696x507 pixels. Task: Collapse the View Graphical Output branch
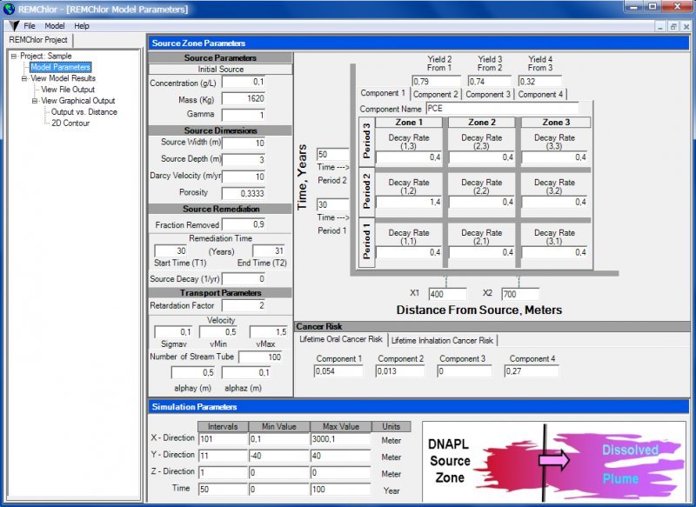pyautogui.click(x=35, y=101)
